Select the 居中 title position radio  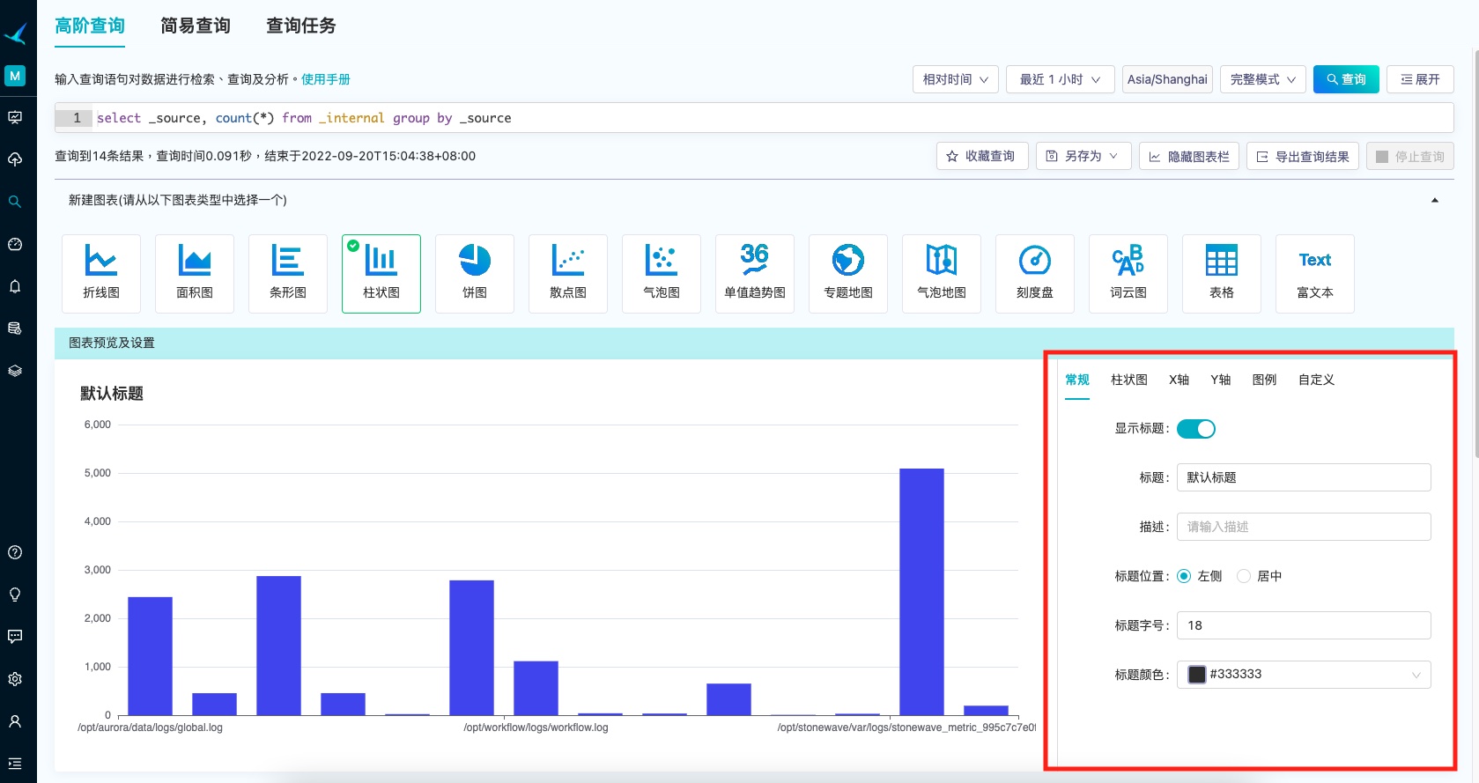(1244, 576)
